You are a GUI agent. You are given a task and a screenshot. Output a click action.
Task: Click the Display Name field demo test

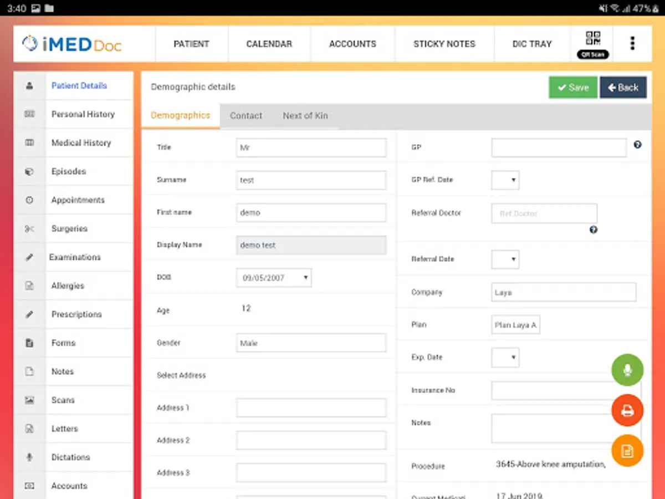(x=311, y=245)
